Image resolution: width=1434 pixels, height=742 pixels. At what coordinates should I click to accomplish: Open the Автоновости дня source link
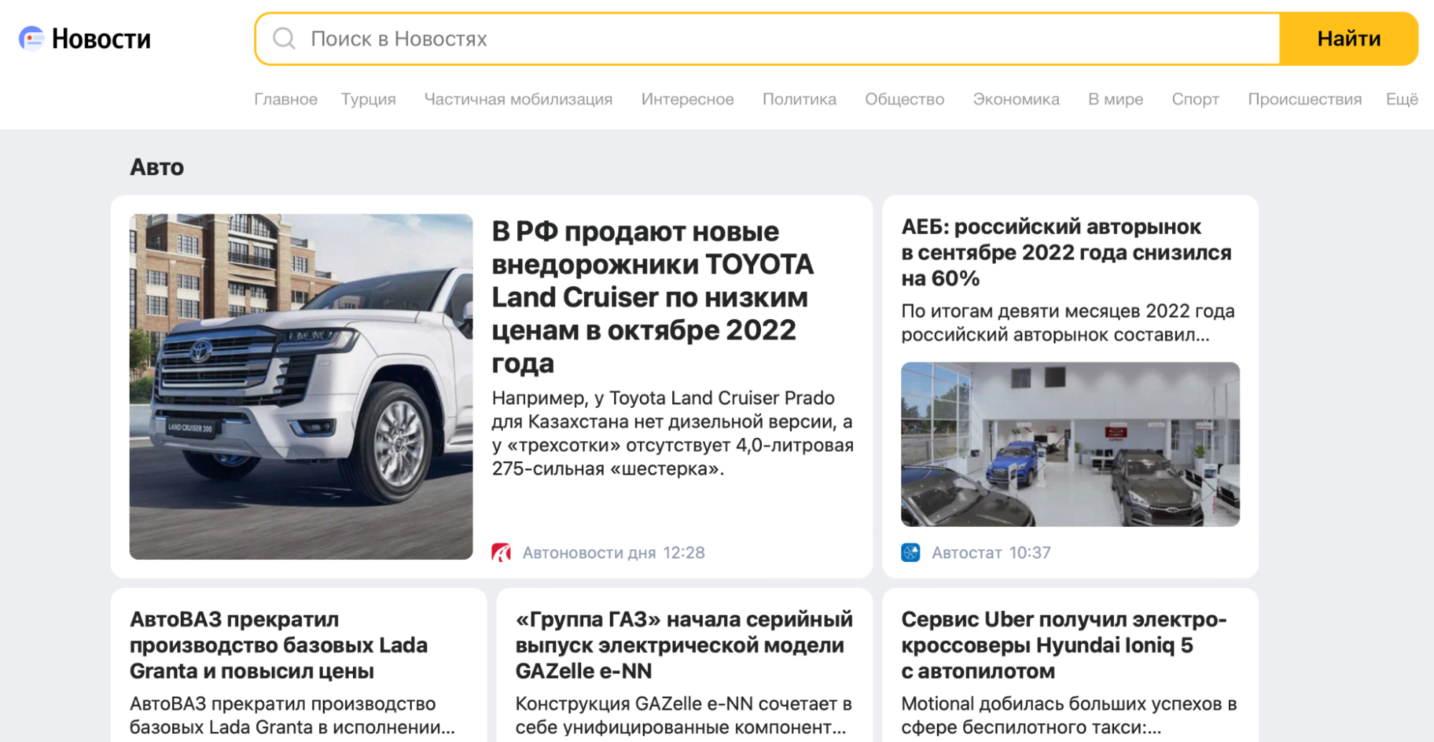pos(589,553)
